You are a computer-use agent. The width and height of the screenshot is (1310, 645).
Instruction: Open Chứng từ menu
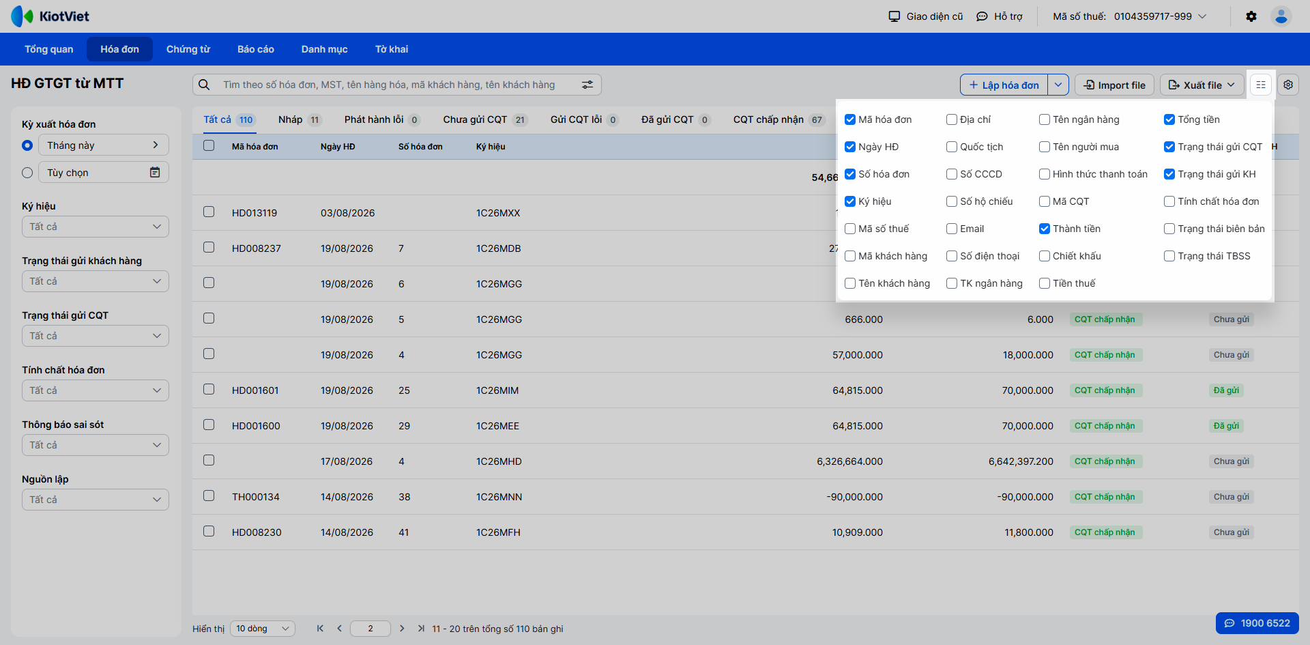(x=188, y=49)
